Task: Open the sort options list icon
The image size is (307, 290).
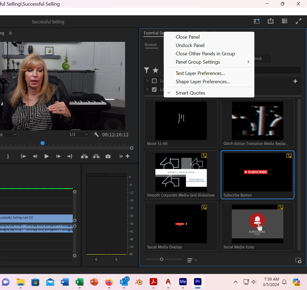Action: click(x=192, y=260)
